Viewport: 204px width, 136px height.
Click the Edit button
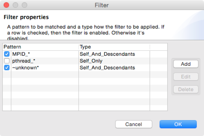185,76
